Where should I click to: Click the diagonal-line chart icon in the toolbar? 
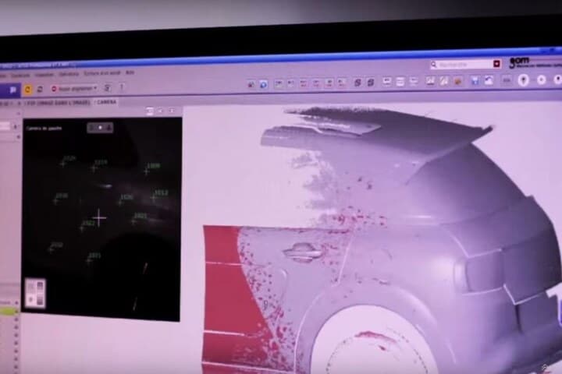tap(443, 81)
